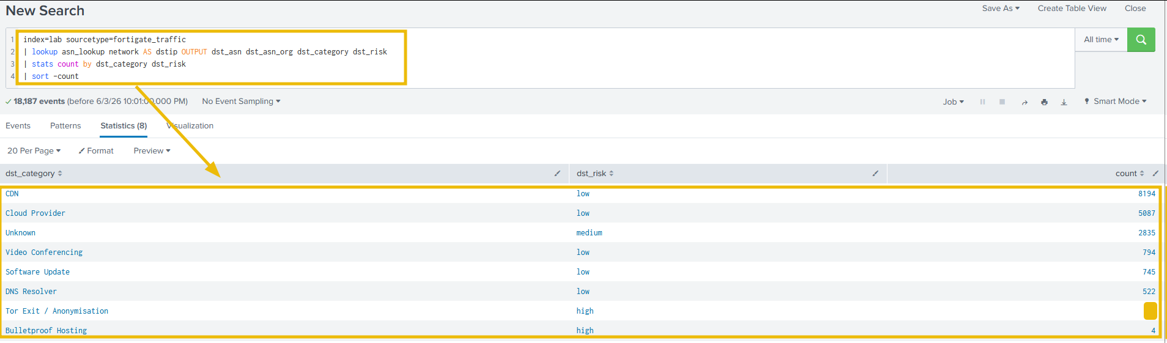Screen dimensions: 1167x343
Task: Click the Unknown category cell
Action: click(20, 233)
